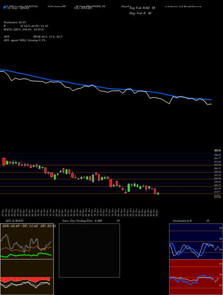Click the 296.23 price axis label
Screen dimensions: 223x295
point(218,155)
